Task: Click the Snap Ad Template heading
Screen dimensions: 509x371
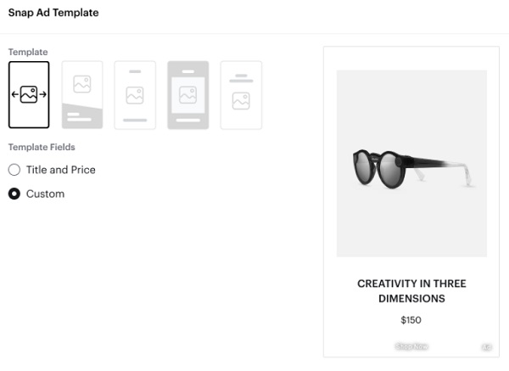Action: coord(53,13)
